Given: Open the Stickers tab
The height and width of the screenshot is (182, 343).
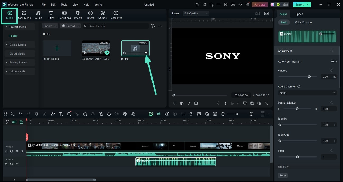Looking at the screenshot, I should tap(103, 15).
